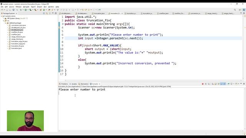The width and height of the screenshot is (246, 138).
Task: Collapse all in Package Explorer
Action: pos(44,13)
